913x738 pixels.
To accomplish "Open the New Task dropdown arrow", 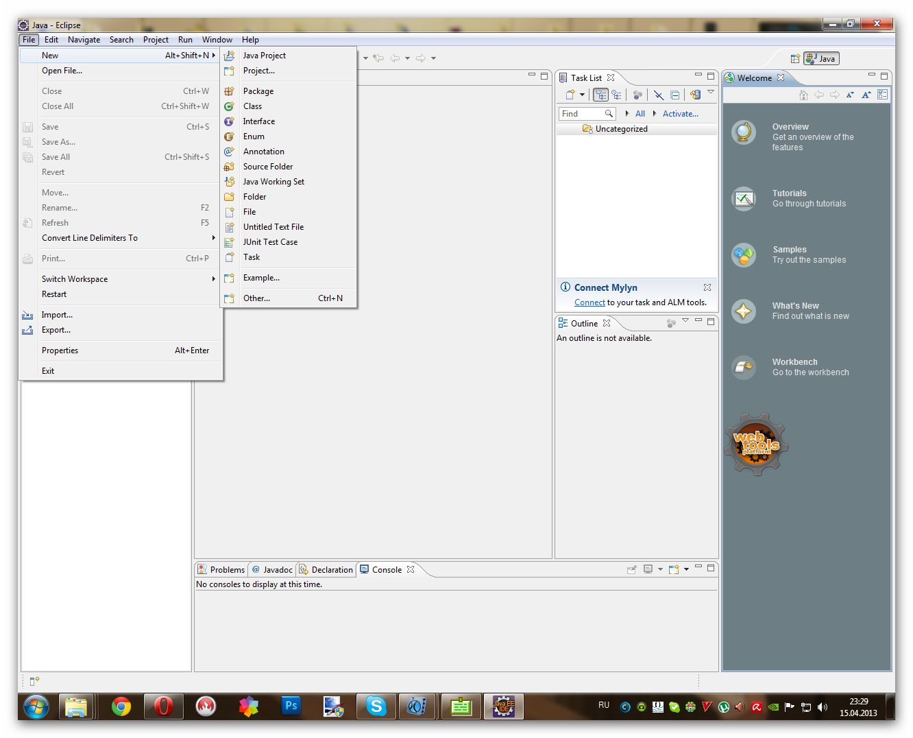I will (x=582, y=95).
